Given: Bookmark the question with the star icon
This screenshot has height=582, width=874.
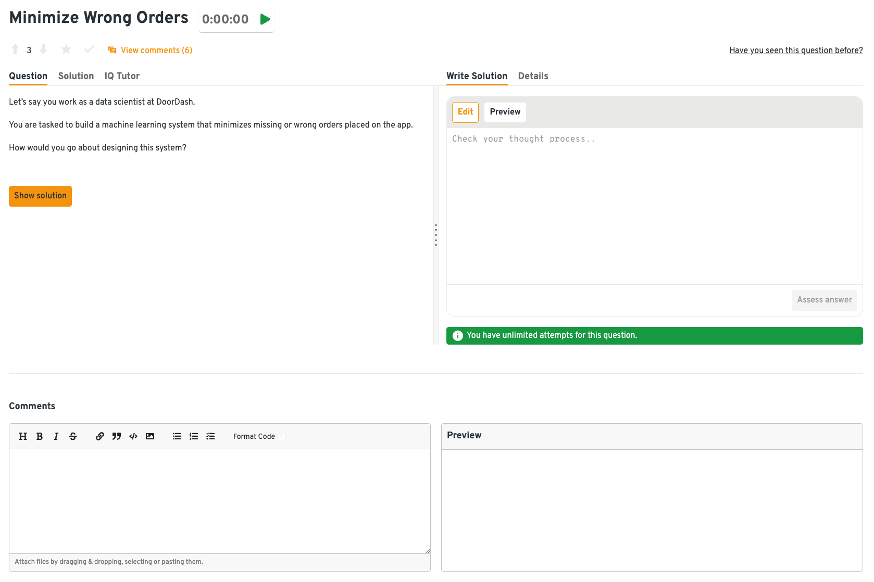Looking at the screenshot, I should point(66,49).
